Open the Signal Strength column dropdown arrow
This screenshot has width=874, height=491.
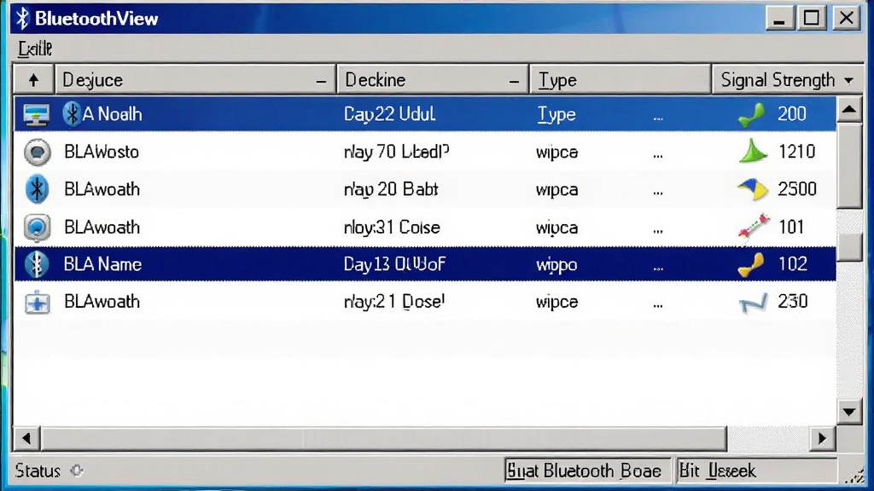tap(848, 81)
